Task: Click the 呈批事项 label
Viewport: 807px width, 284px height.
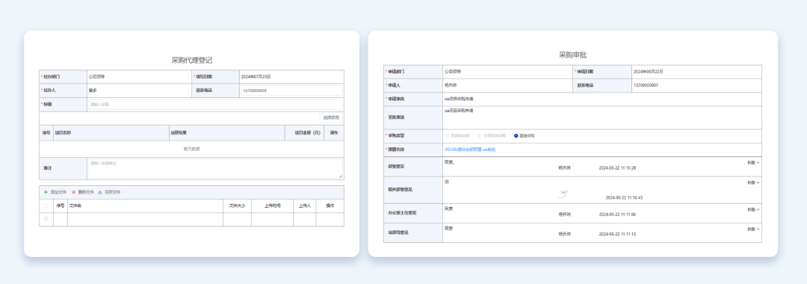Action: click(x=396, y=117)
